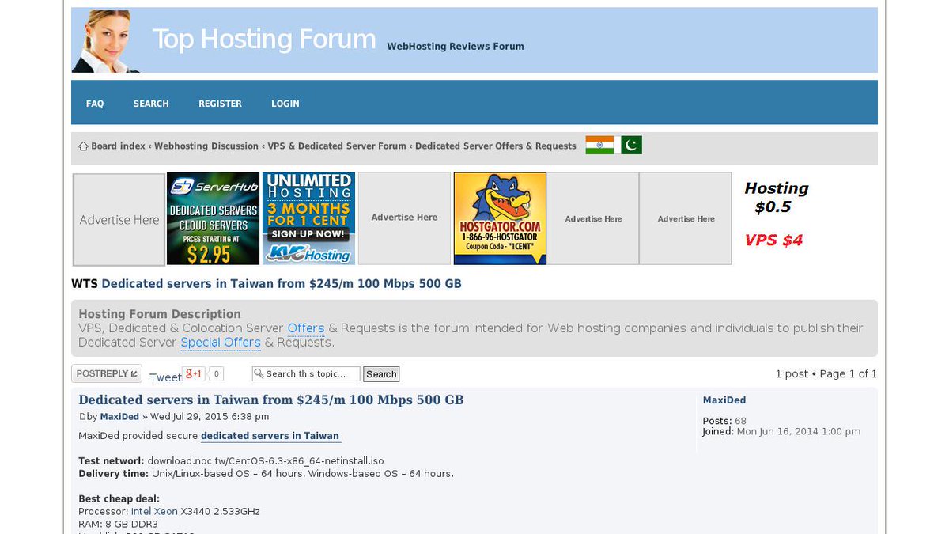
Task: Click the Webhosting Discussion breadcrumb
Action: point(206,146)
